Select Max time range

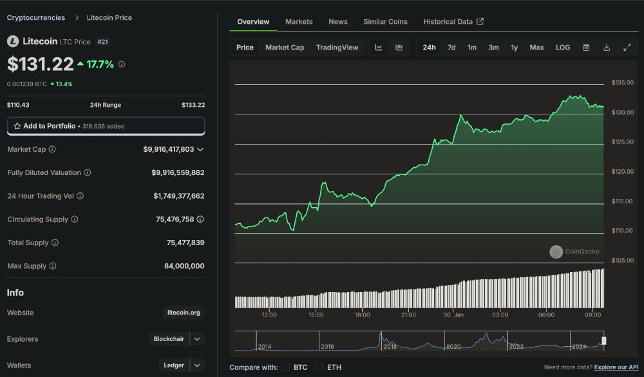(x=536, y=48)
